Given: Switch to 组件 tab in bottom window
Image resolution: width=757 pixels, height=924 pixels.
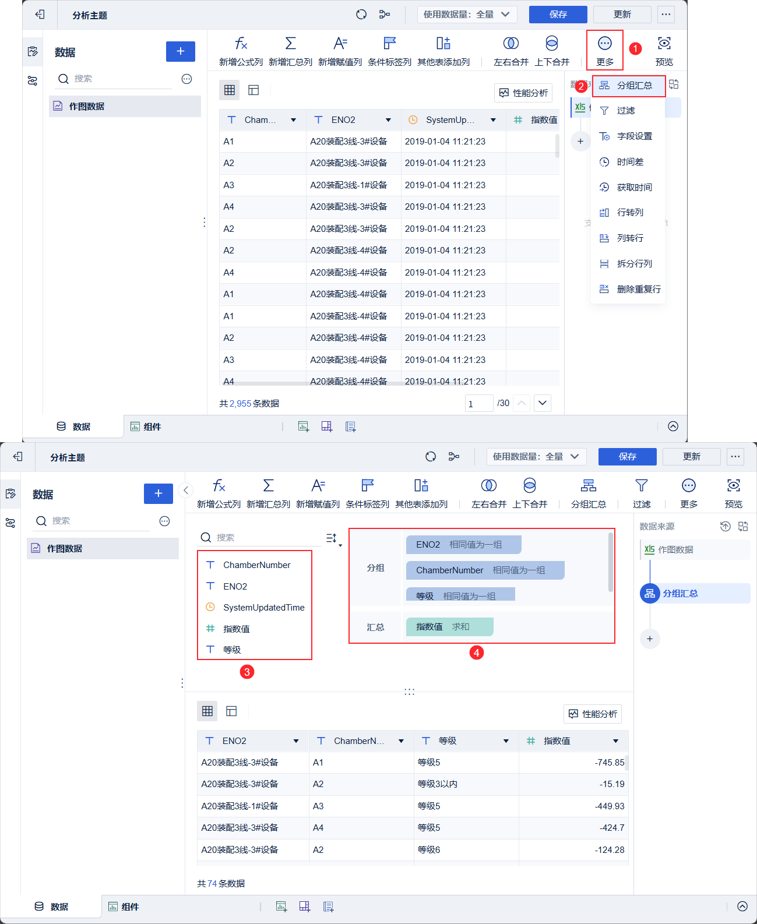Looking at the screenshot, I should click(124, 907).
